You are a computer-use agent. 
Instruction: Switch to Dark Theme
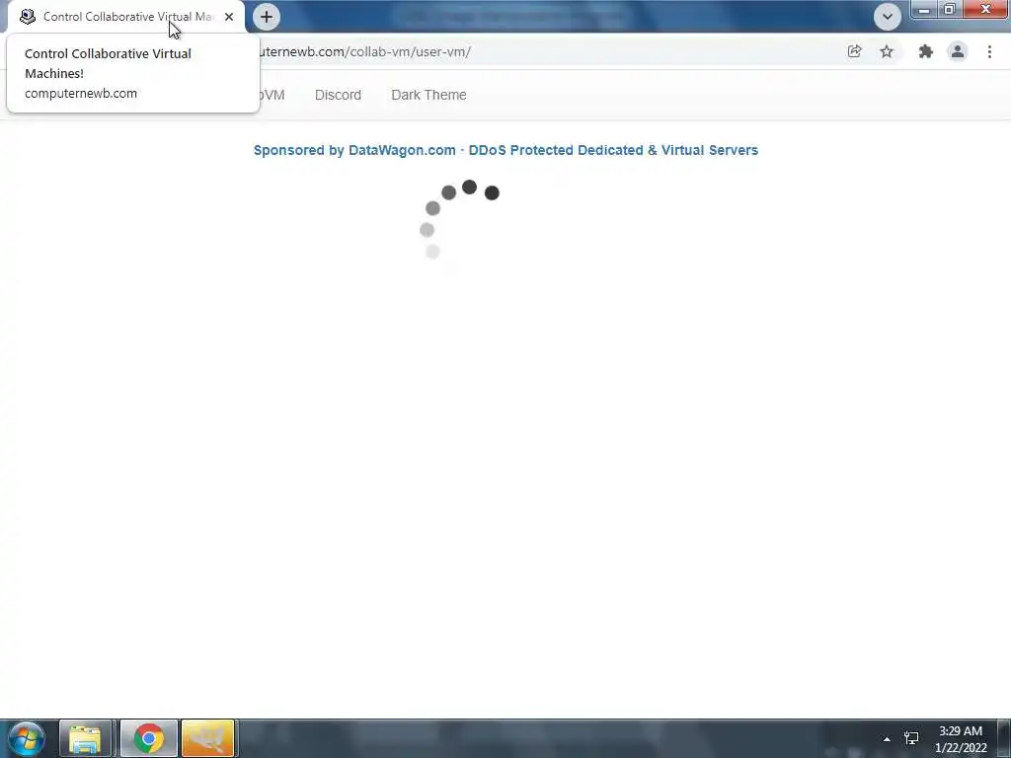tap(428, 95)
